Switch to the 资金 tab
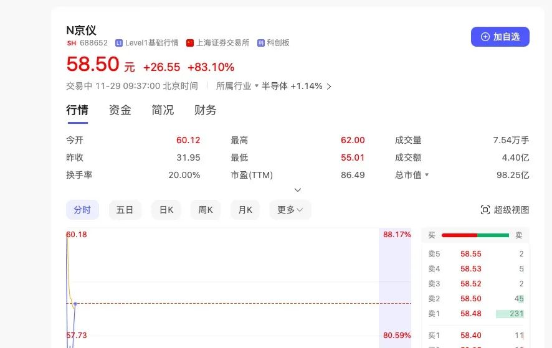 [x=120, y=110]
